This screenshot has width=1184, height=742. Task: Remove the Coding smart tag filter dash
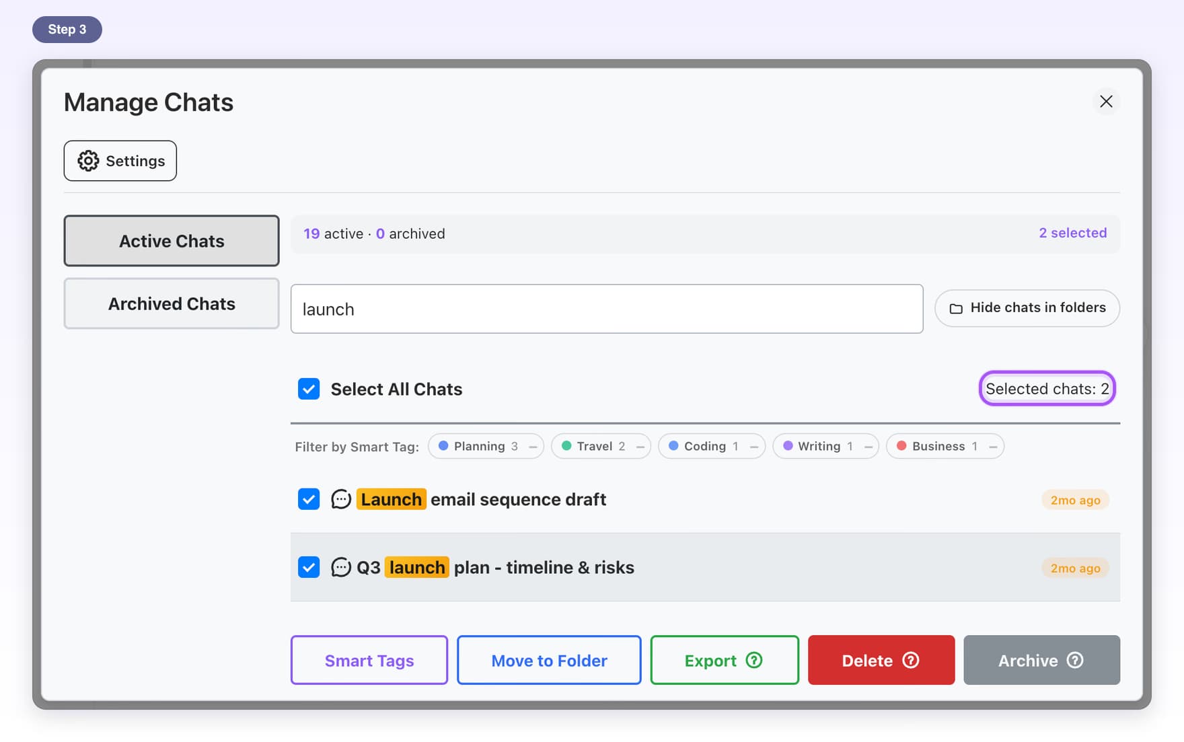pos(753,447)
